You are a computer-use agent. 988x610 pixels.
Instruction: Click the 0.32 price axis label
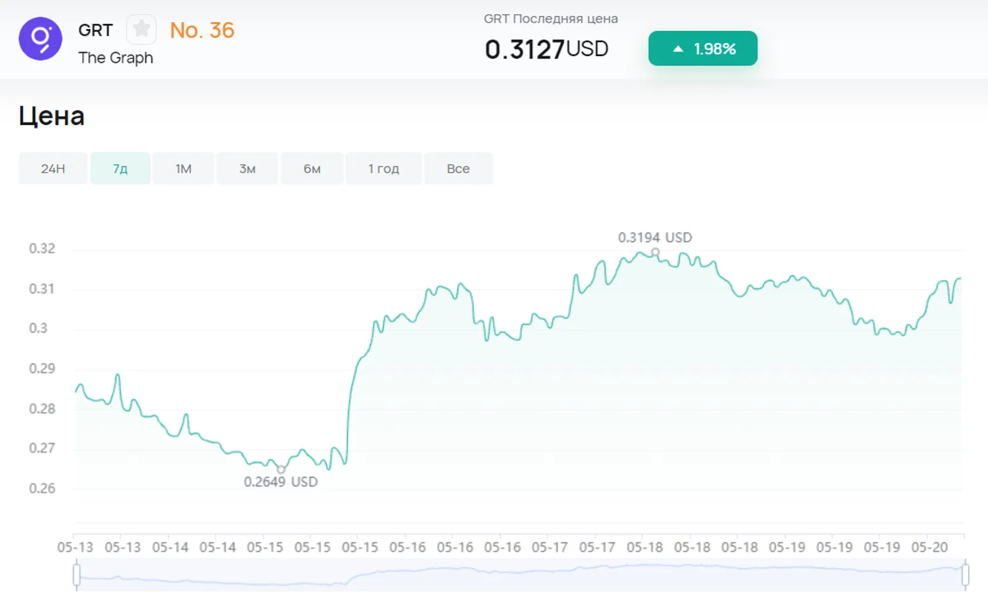42,249
